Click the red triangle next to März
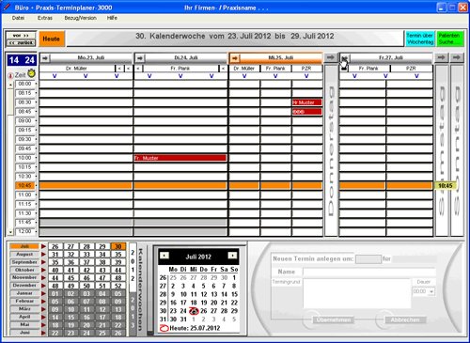Viewport: 470px width, 343px height. (43, 309)
